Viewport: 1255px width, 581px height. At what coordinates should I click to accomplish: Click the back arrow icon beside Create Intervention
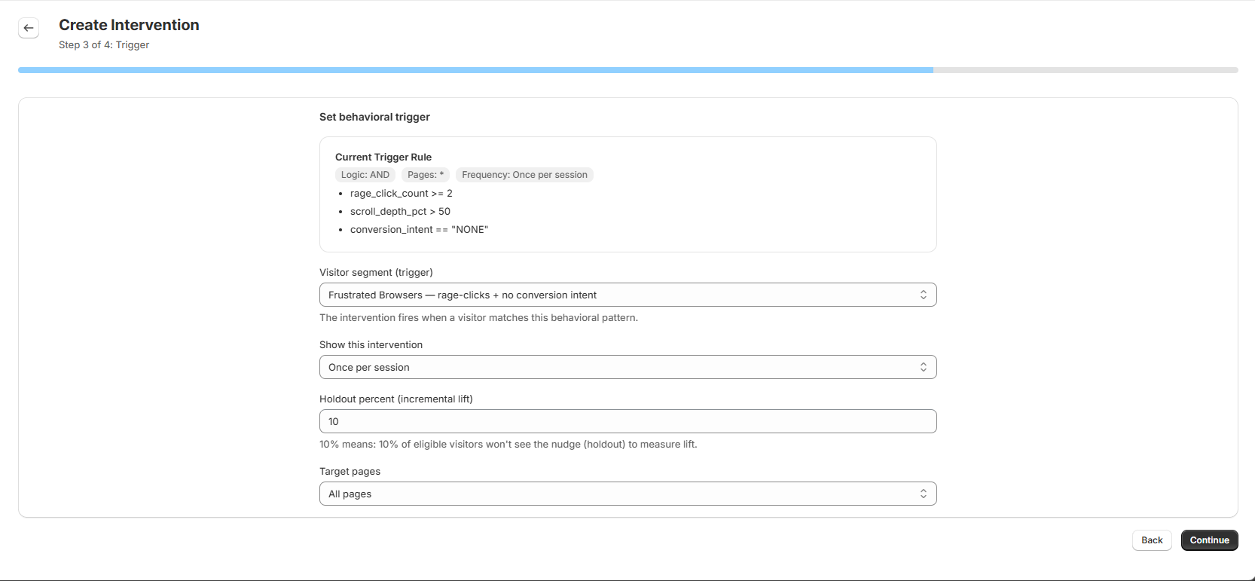(29, 28)
